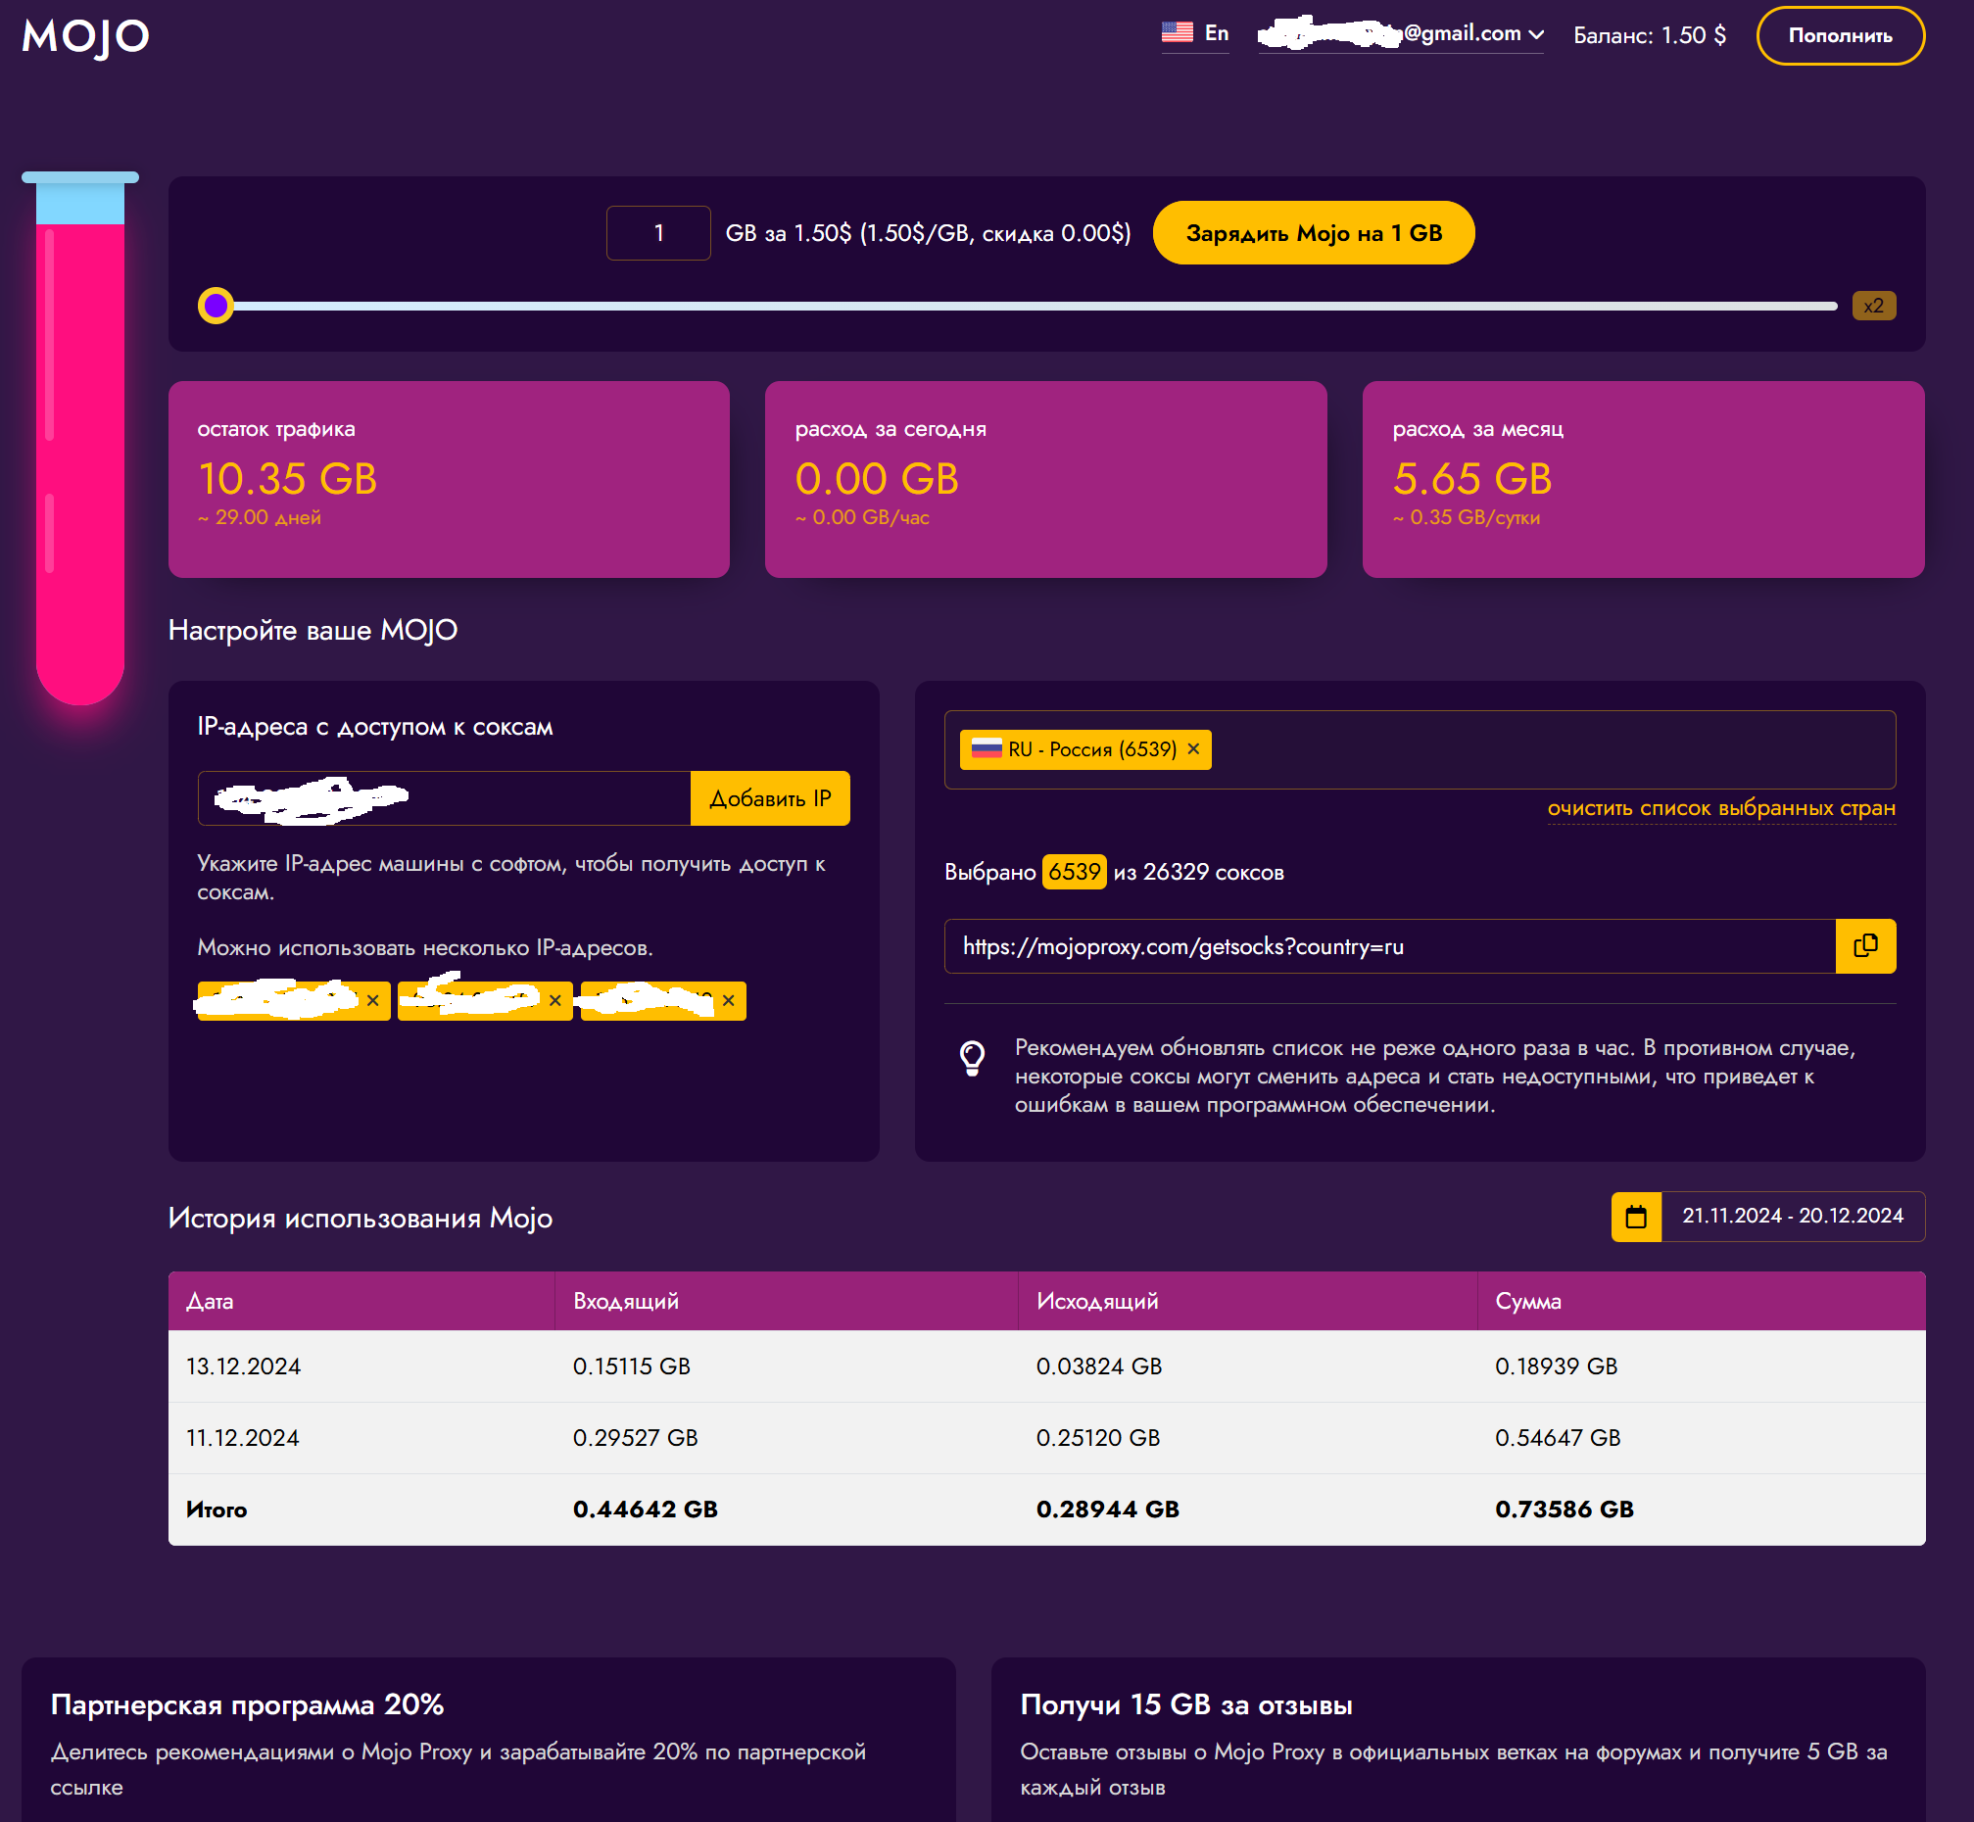
Task: Click the 0.00 GB today usage value
Action: (878, 479)
